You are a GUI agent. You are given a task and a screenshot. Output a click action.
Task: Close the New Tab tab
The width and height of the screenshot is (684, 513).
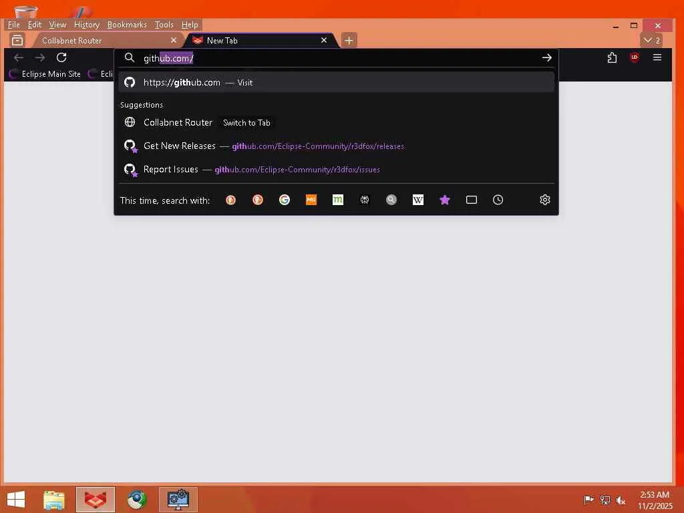[324, 40]
